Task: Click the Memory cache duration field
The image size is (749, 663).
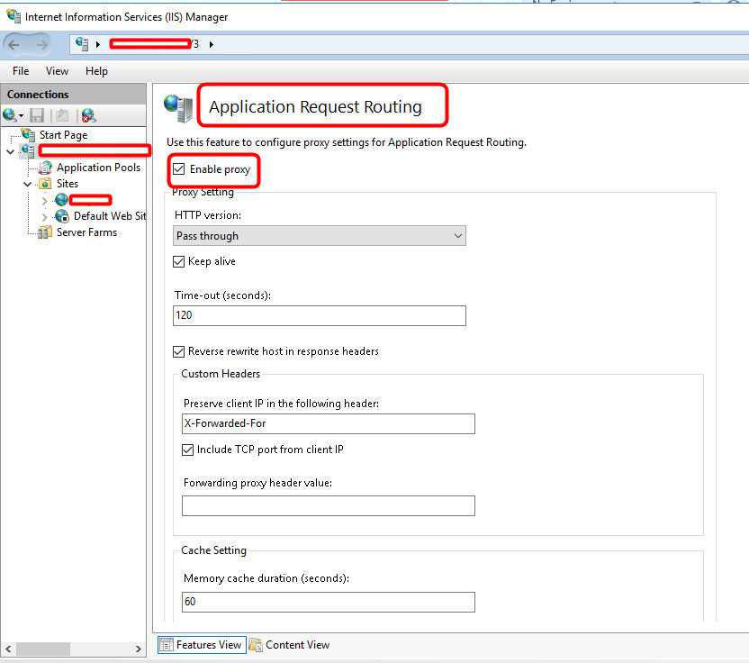Action: [329, 602]
